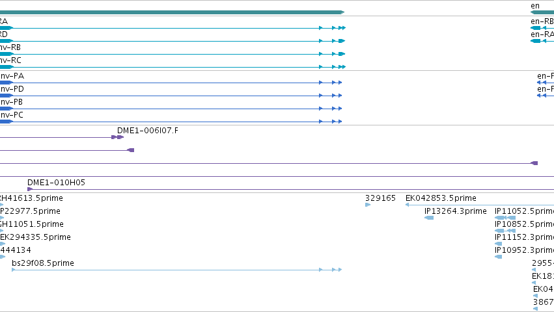Select the en gene label
Viewport: 554px width, 312px height.
pos(535,6)
